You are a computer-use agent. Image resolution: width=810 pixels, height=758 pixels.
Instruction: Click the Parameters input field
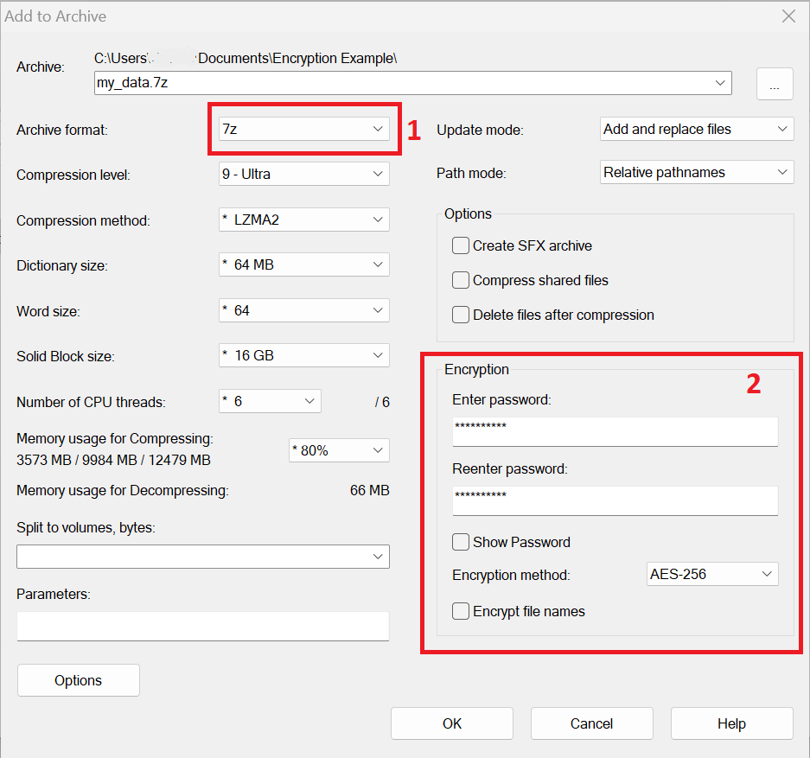pyautogui.click(x=202, y=626)
